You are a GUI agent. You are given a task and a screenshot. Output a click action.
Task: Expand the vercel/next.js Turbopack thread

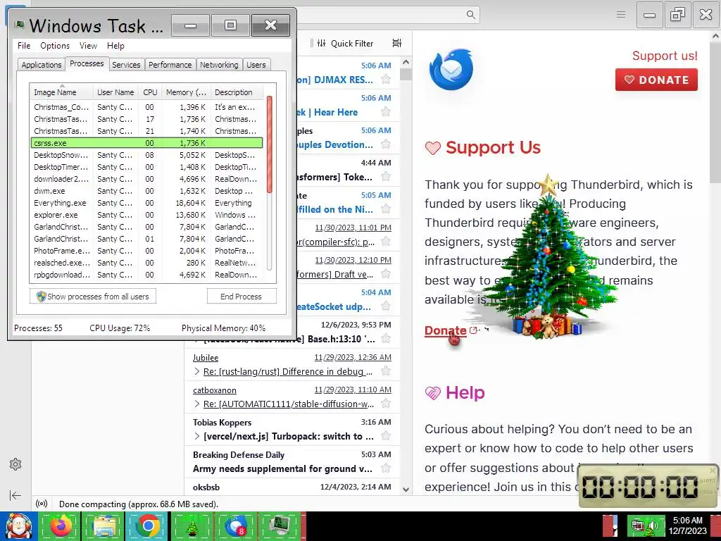[197, 436]
